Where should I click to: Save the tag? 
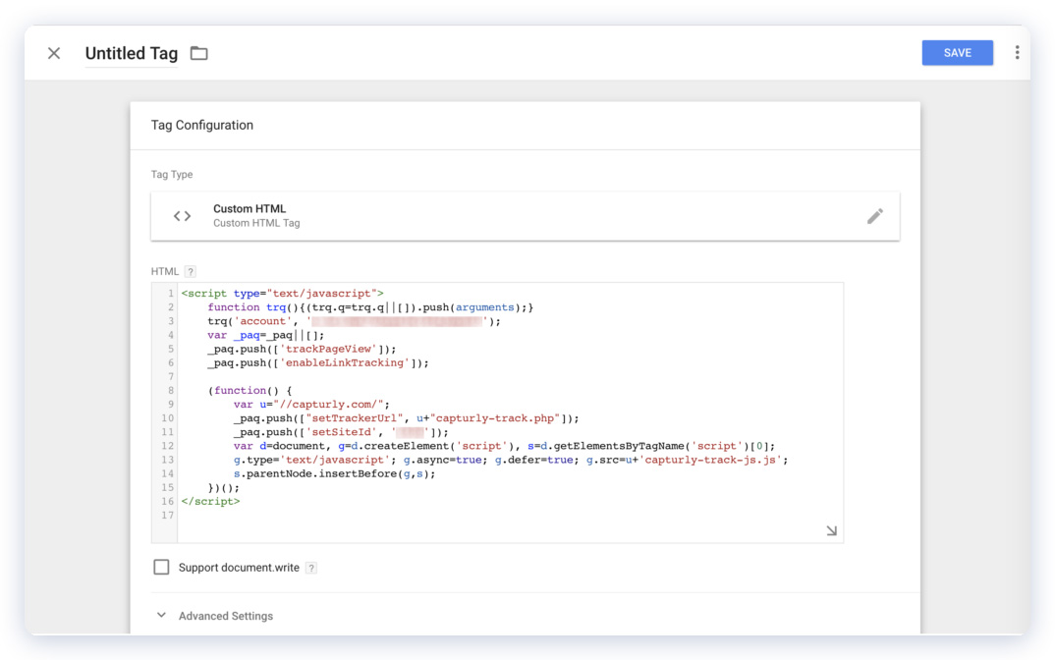[x=957, y=52]
